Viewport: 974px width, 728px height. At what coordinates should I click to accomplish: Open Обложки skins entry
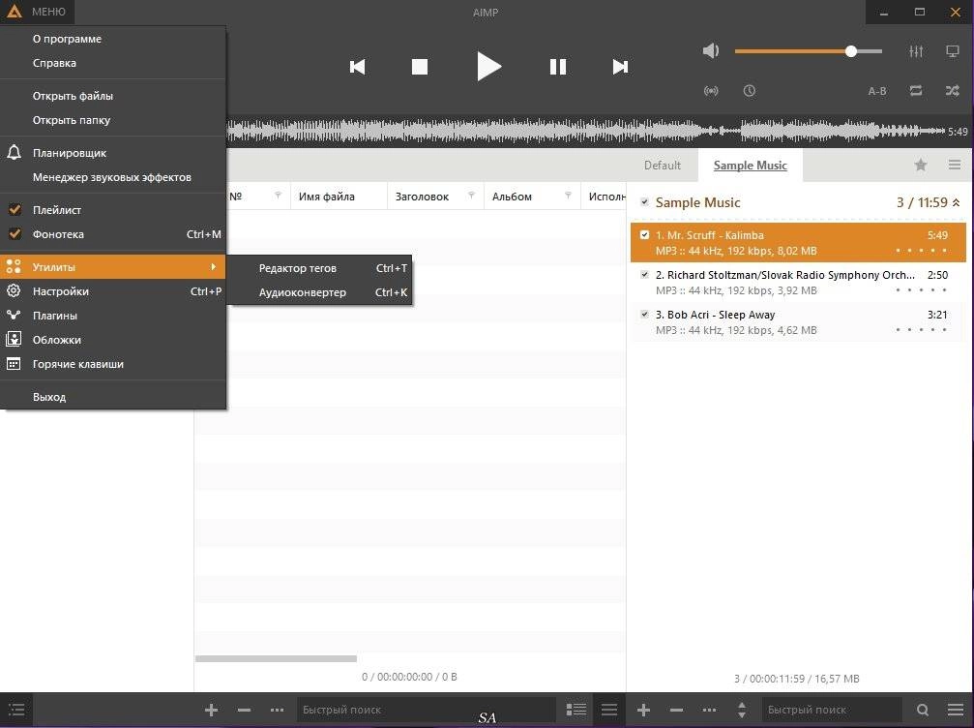(x=112, y=340)
